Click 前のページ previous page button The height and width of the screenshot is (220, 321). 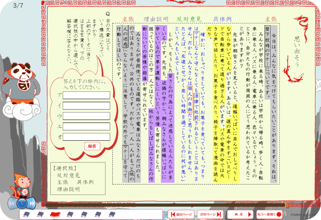tap(182, 214)
